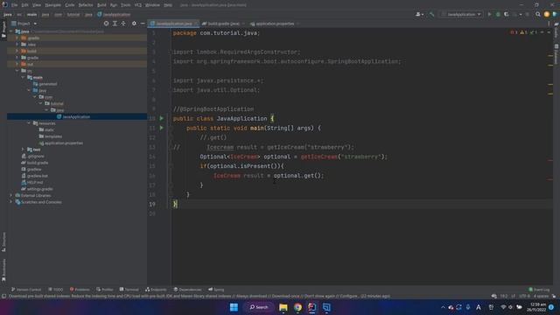
Task: Expand the out folder in tree
Action: click(17, 64)
